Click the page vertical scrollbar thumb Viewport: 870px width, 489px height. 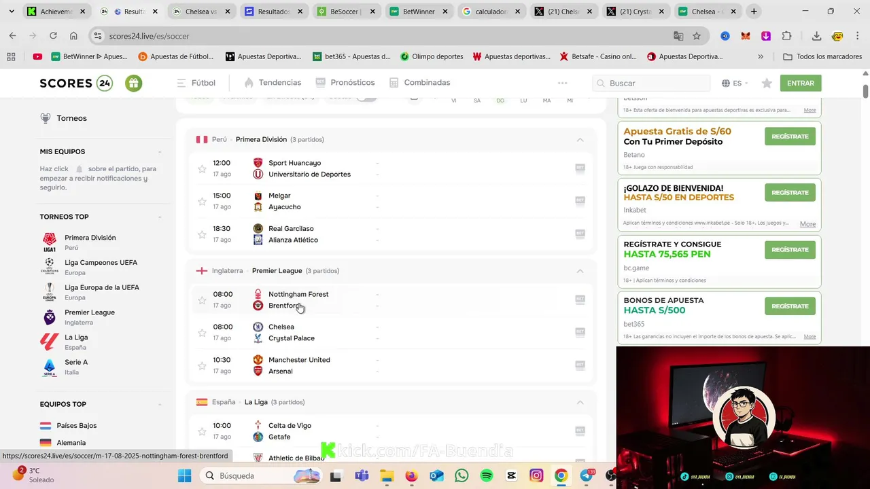click(865, 90)
